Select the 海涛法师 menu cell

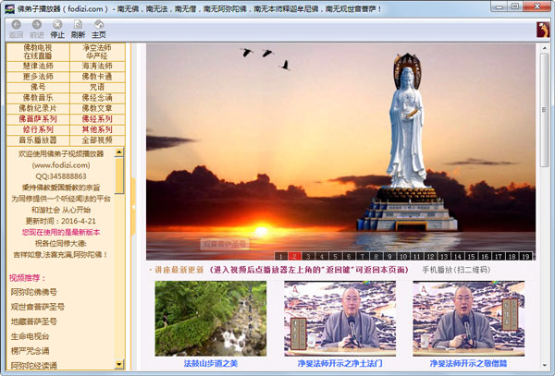click(x=97, y=67)
